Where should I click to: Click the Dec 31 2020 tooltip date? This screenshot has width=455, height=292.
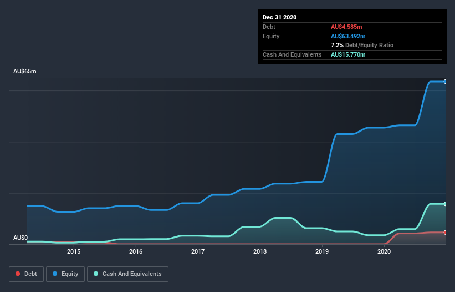coord(279,17)
